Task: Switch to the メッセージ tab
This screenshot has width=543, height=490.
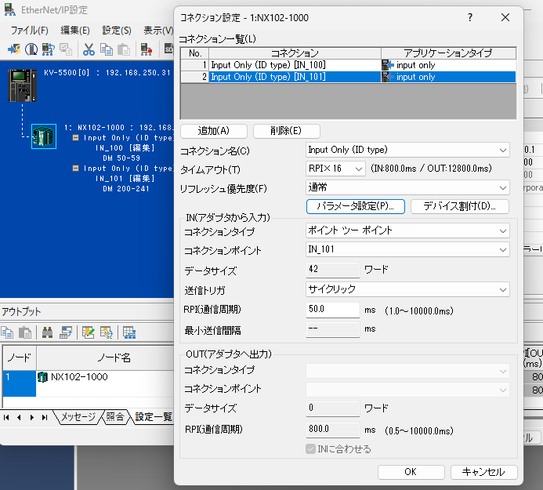Action: tap(78, 417)
